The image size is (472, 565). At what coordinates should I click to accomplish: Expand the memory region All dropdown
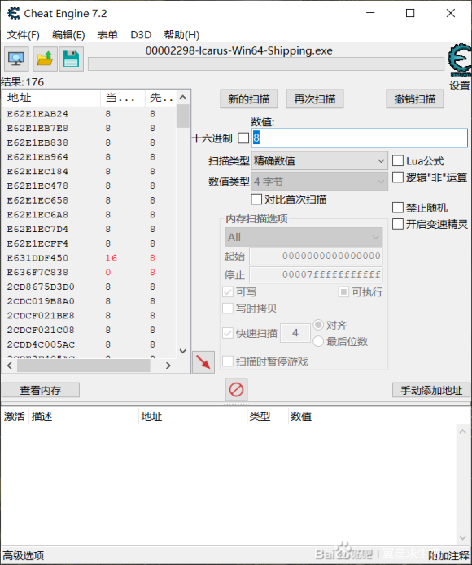pyautogui.click(x=304, y=237)
